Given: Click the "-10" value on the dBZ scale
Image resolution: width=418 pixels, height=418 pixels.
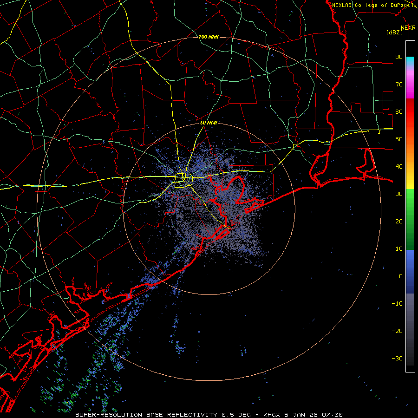Looking at the screenshot, I should 397,304.
